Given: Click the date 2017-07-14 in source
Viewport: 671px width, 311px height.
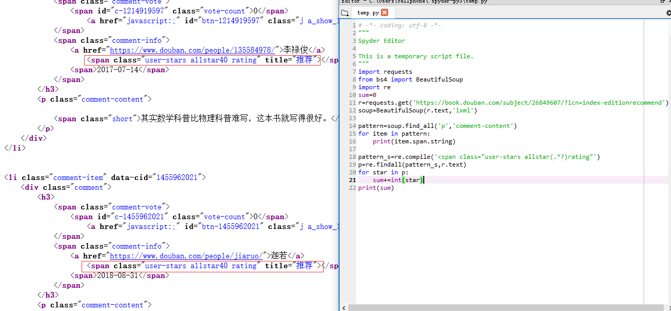Looking at the screenshot, I should pyautogui.click(x=118, y=70).
